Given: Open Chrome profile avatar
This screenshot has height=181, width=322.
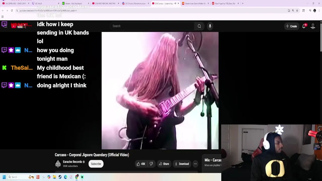Looking at the screenshot, I should [315, 11].
